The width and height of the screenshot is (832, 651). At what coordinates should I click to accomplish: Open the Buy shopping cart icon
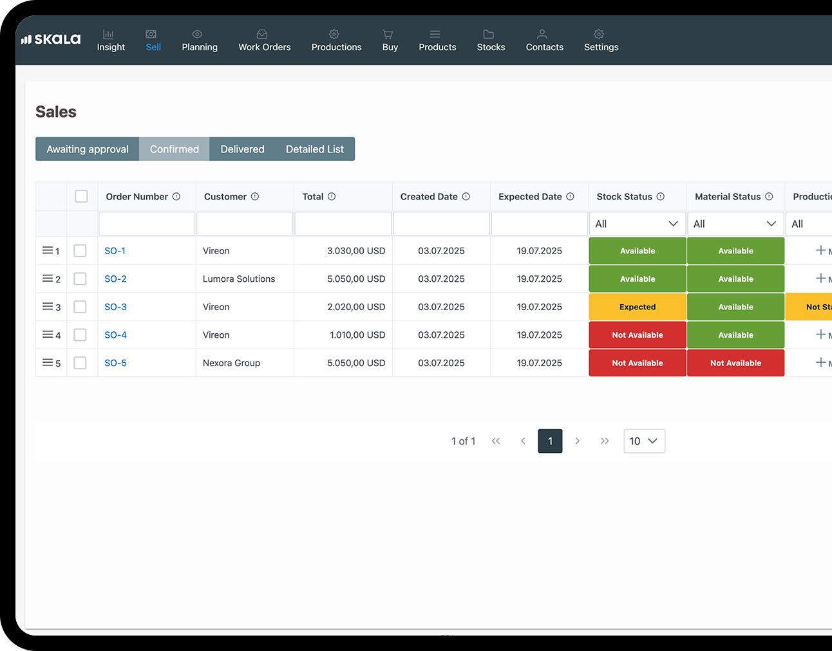pos(388,34)
